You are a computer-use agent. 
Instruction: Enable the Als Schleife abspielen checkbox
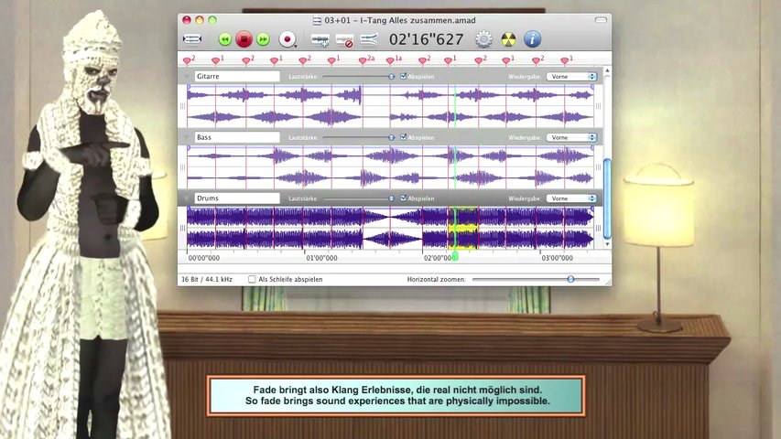tap(253, 279)
